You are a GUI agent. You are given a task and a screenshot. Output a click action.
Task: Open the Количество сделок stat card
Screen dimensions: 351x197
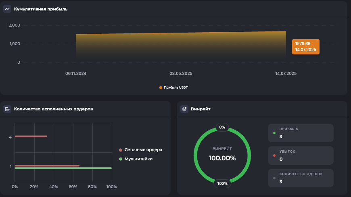[x=301, y=178]
